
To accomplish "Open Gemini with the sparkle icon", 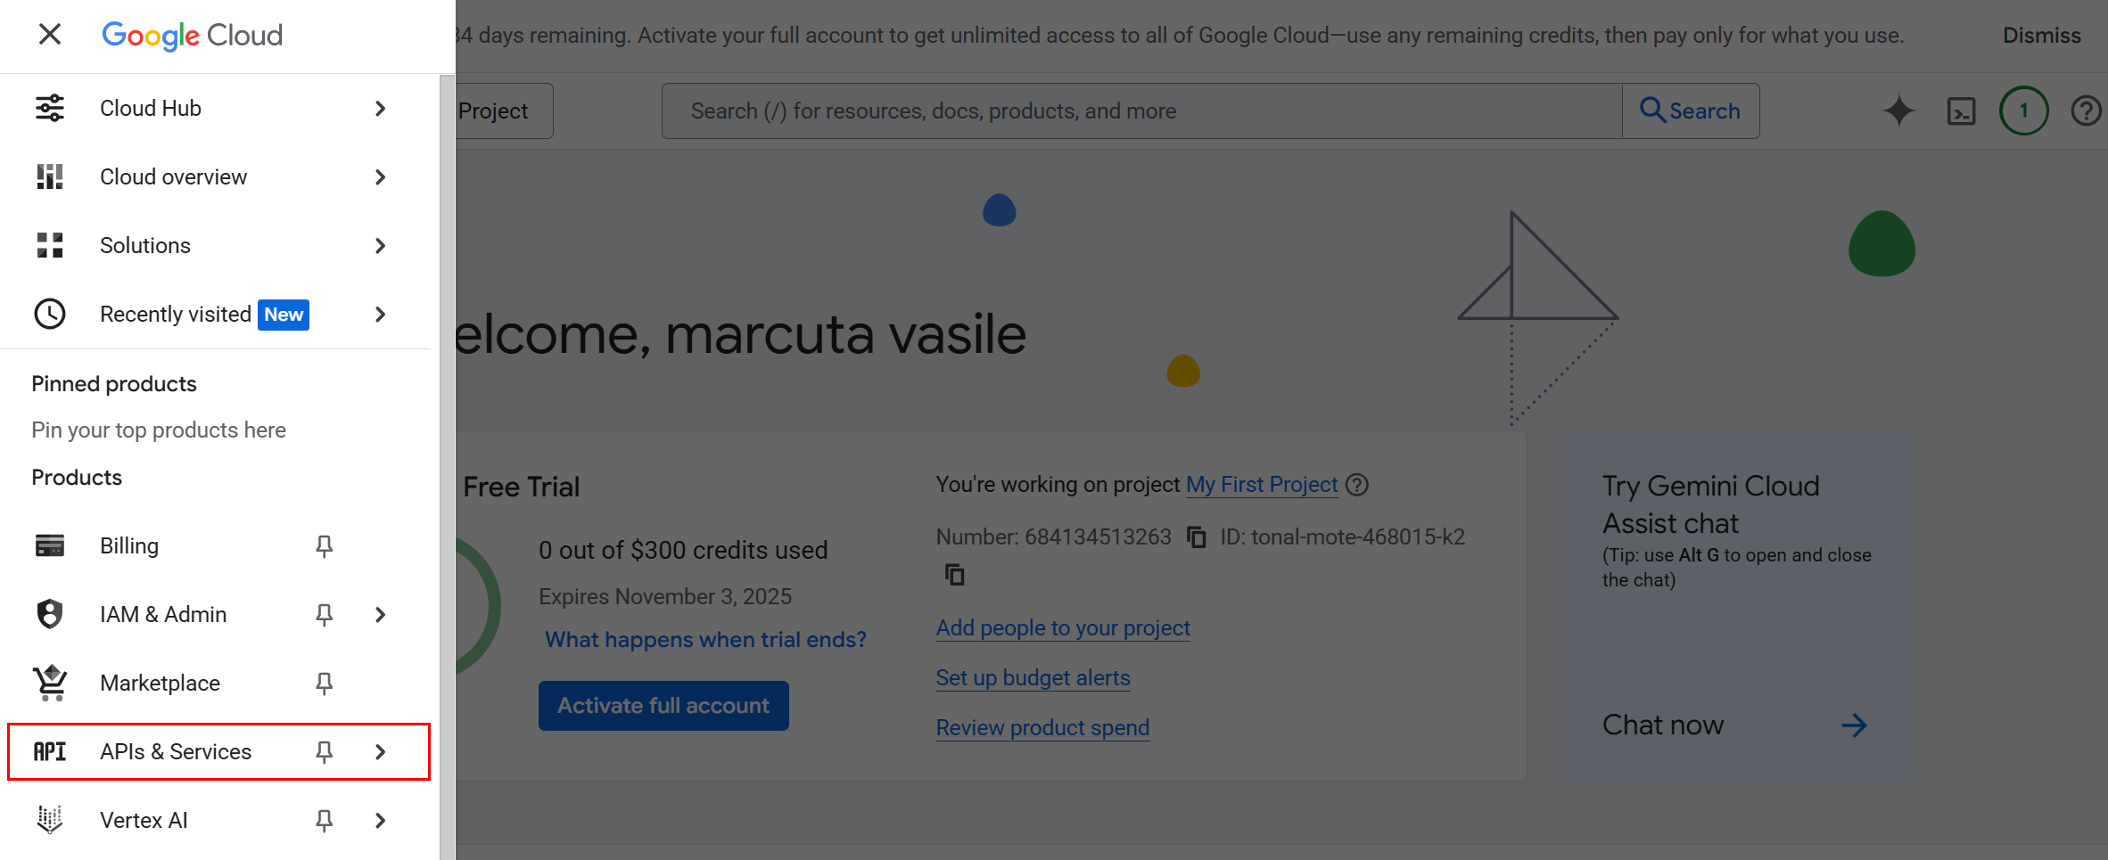I will 1899,111.
